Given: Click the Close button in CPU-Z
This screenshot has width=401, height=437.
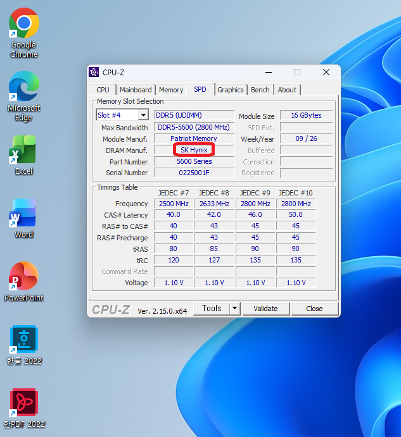Looking at the screenshot, I should 314,309.
